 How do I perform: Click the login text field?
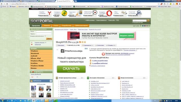tap(44, 31)
